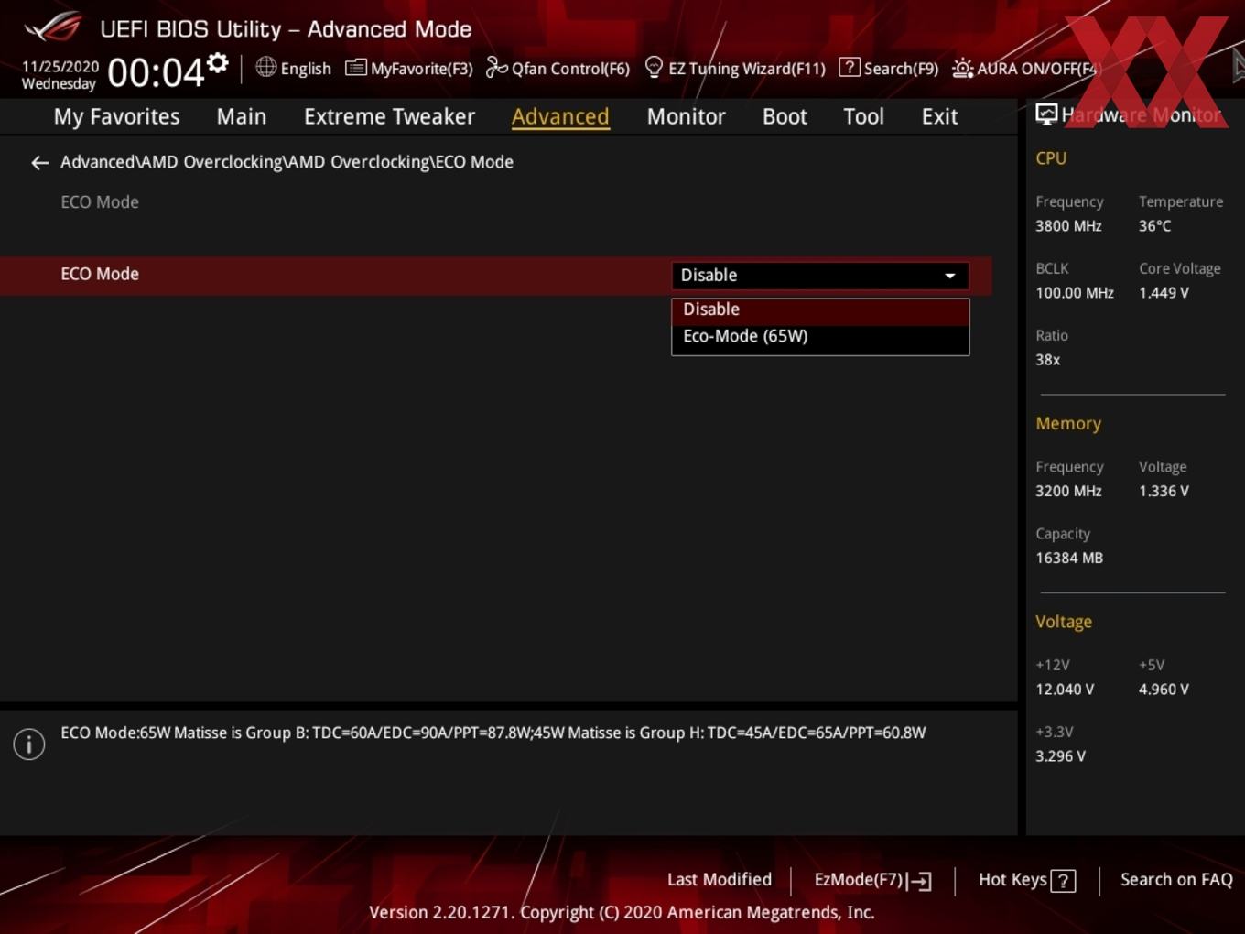Open the Boot tab

click(785, 116)
